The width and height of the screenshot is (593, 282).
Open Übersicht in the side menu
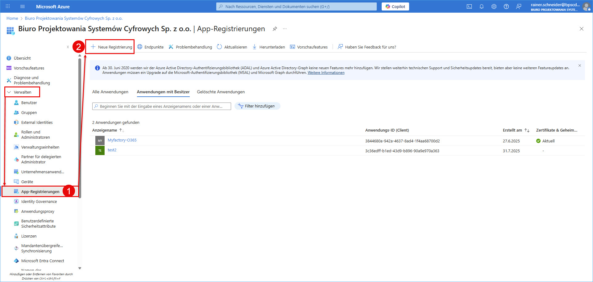[22, 58]
